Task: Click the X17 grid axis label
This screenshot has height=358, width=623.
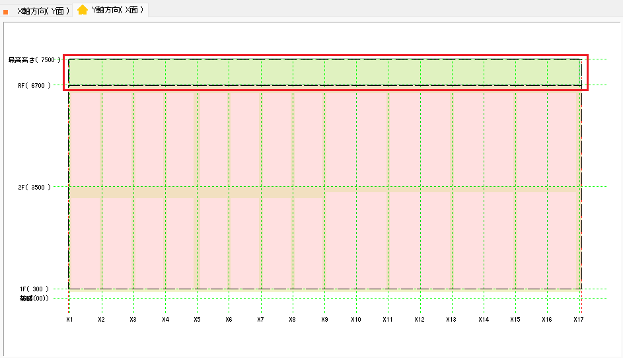Action: 579,320
